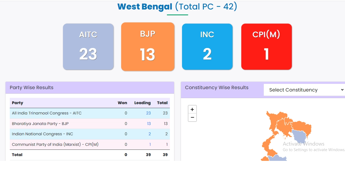Open CPI(M) leading count link 1
345x178 pixels.
click(x=150, y=145)
